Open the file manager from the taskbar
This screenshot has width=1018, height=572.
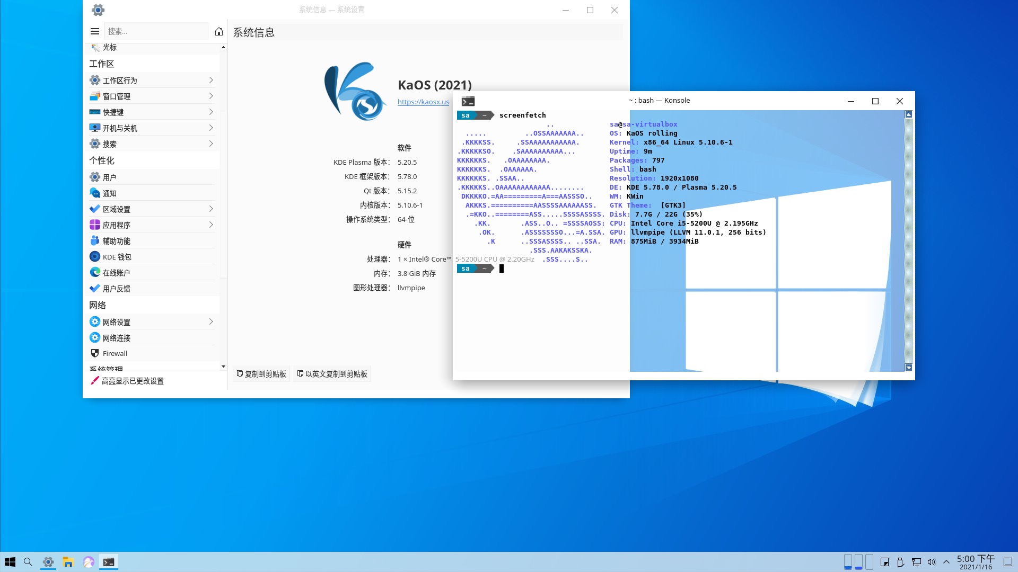68,562
